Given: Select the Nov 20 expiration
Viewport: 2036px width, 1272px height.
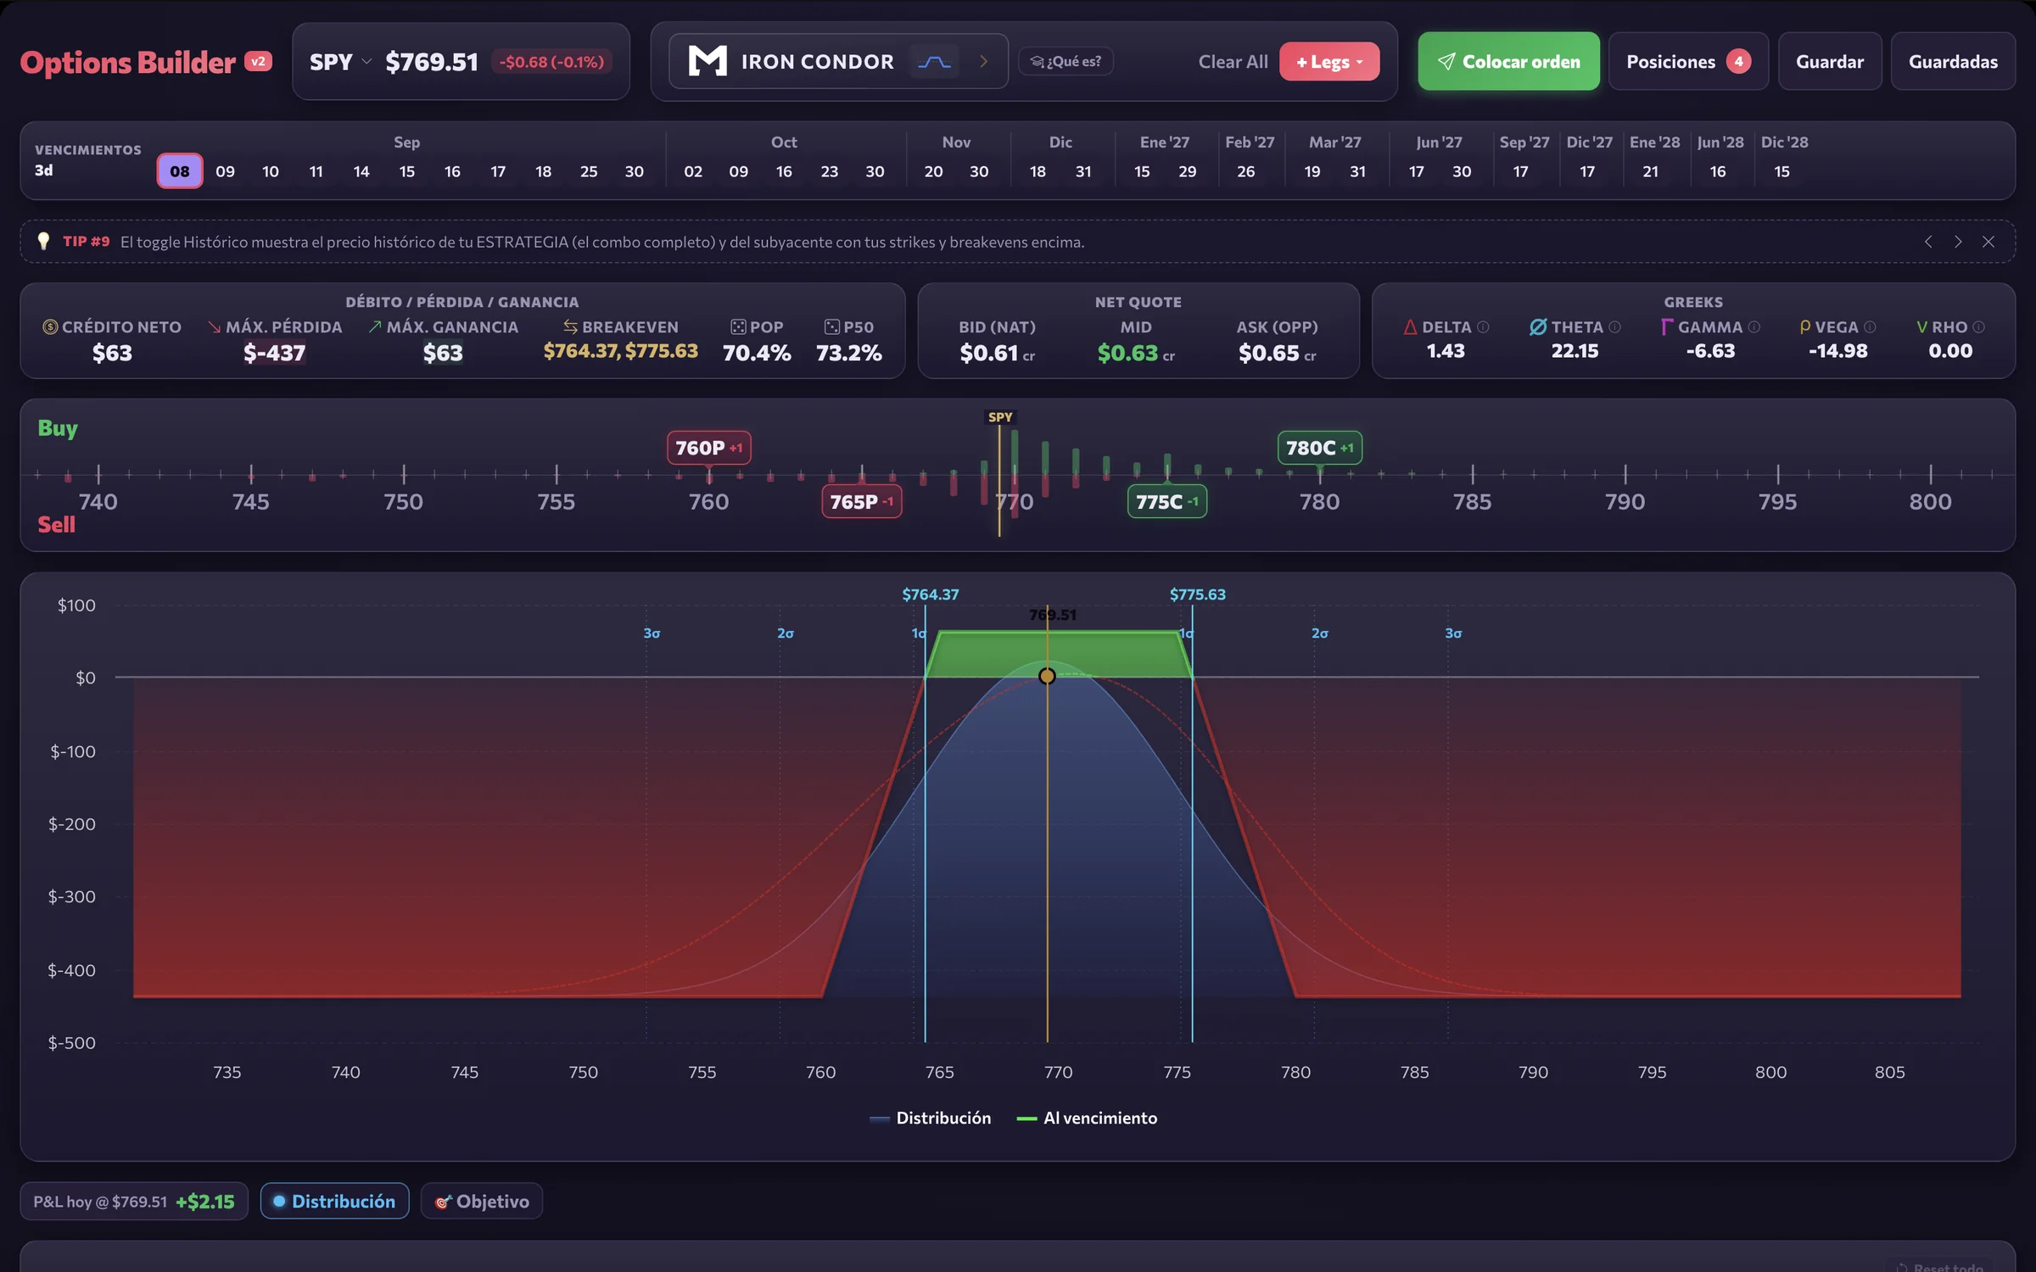Looking at the screenshot, I should tap(933, 171).
